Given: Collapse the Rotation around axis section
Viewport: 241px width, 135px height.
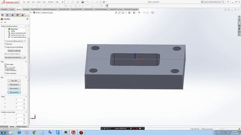Looking at the screenshot, I should coord(26,112).
